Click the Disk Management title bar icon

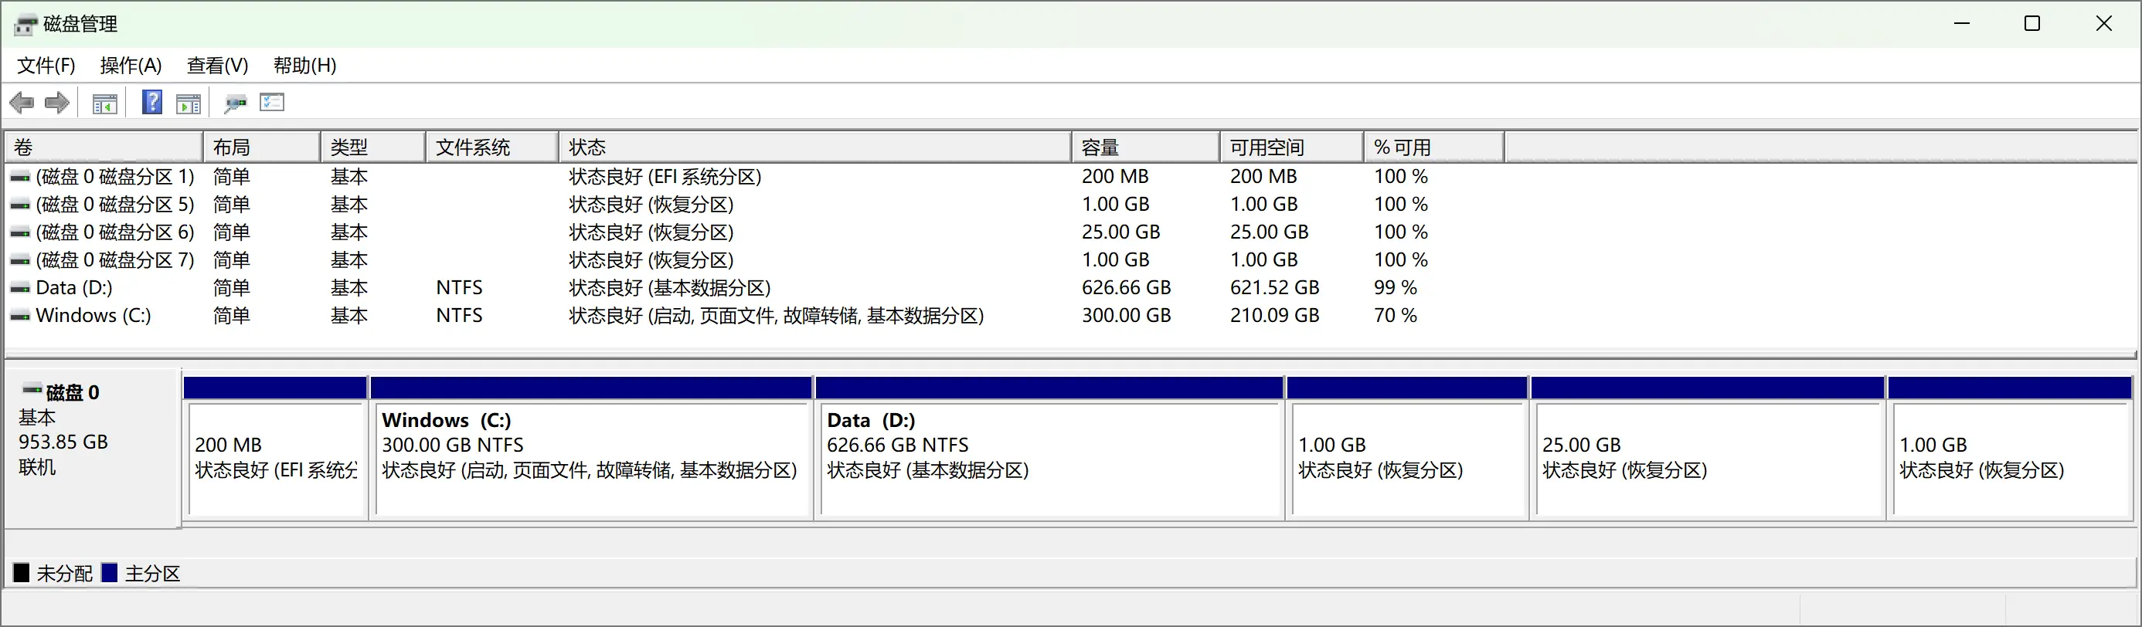click(25, 25)
